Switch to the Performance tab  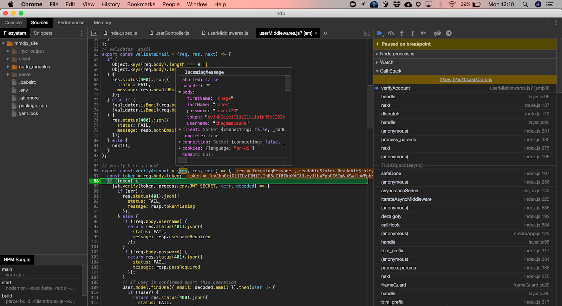pyautogui.click(x=71, y=22)
